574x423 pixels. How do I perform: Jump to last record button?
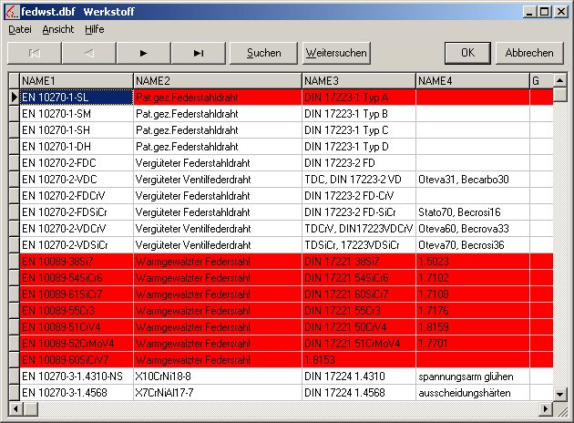coord(198,53)
